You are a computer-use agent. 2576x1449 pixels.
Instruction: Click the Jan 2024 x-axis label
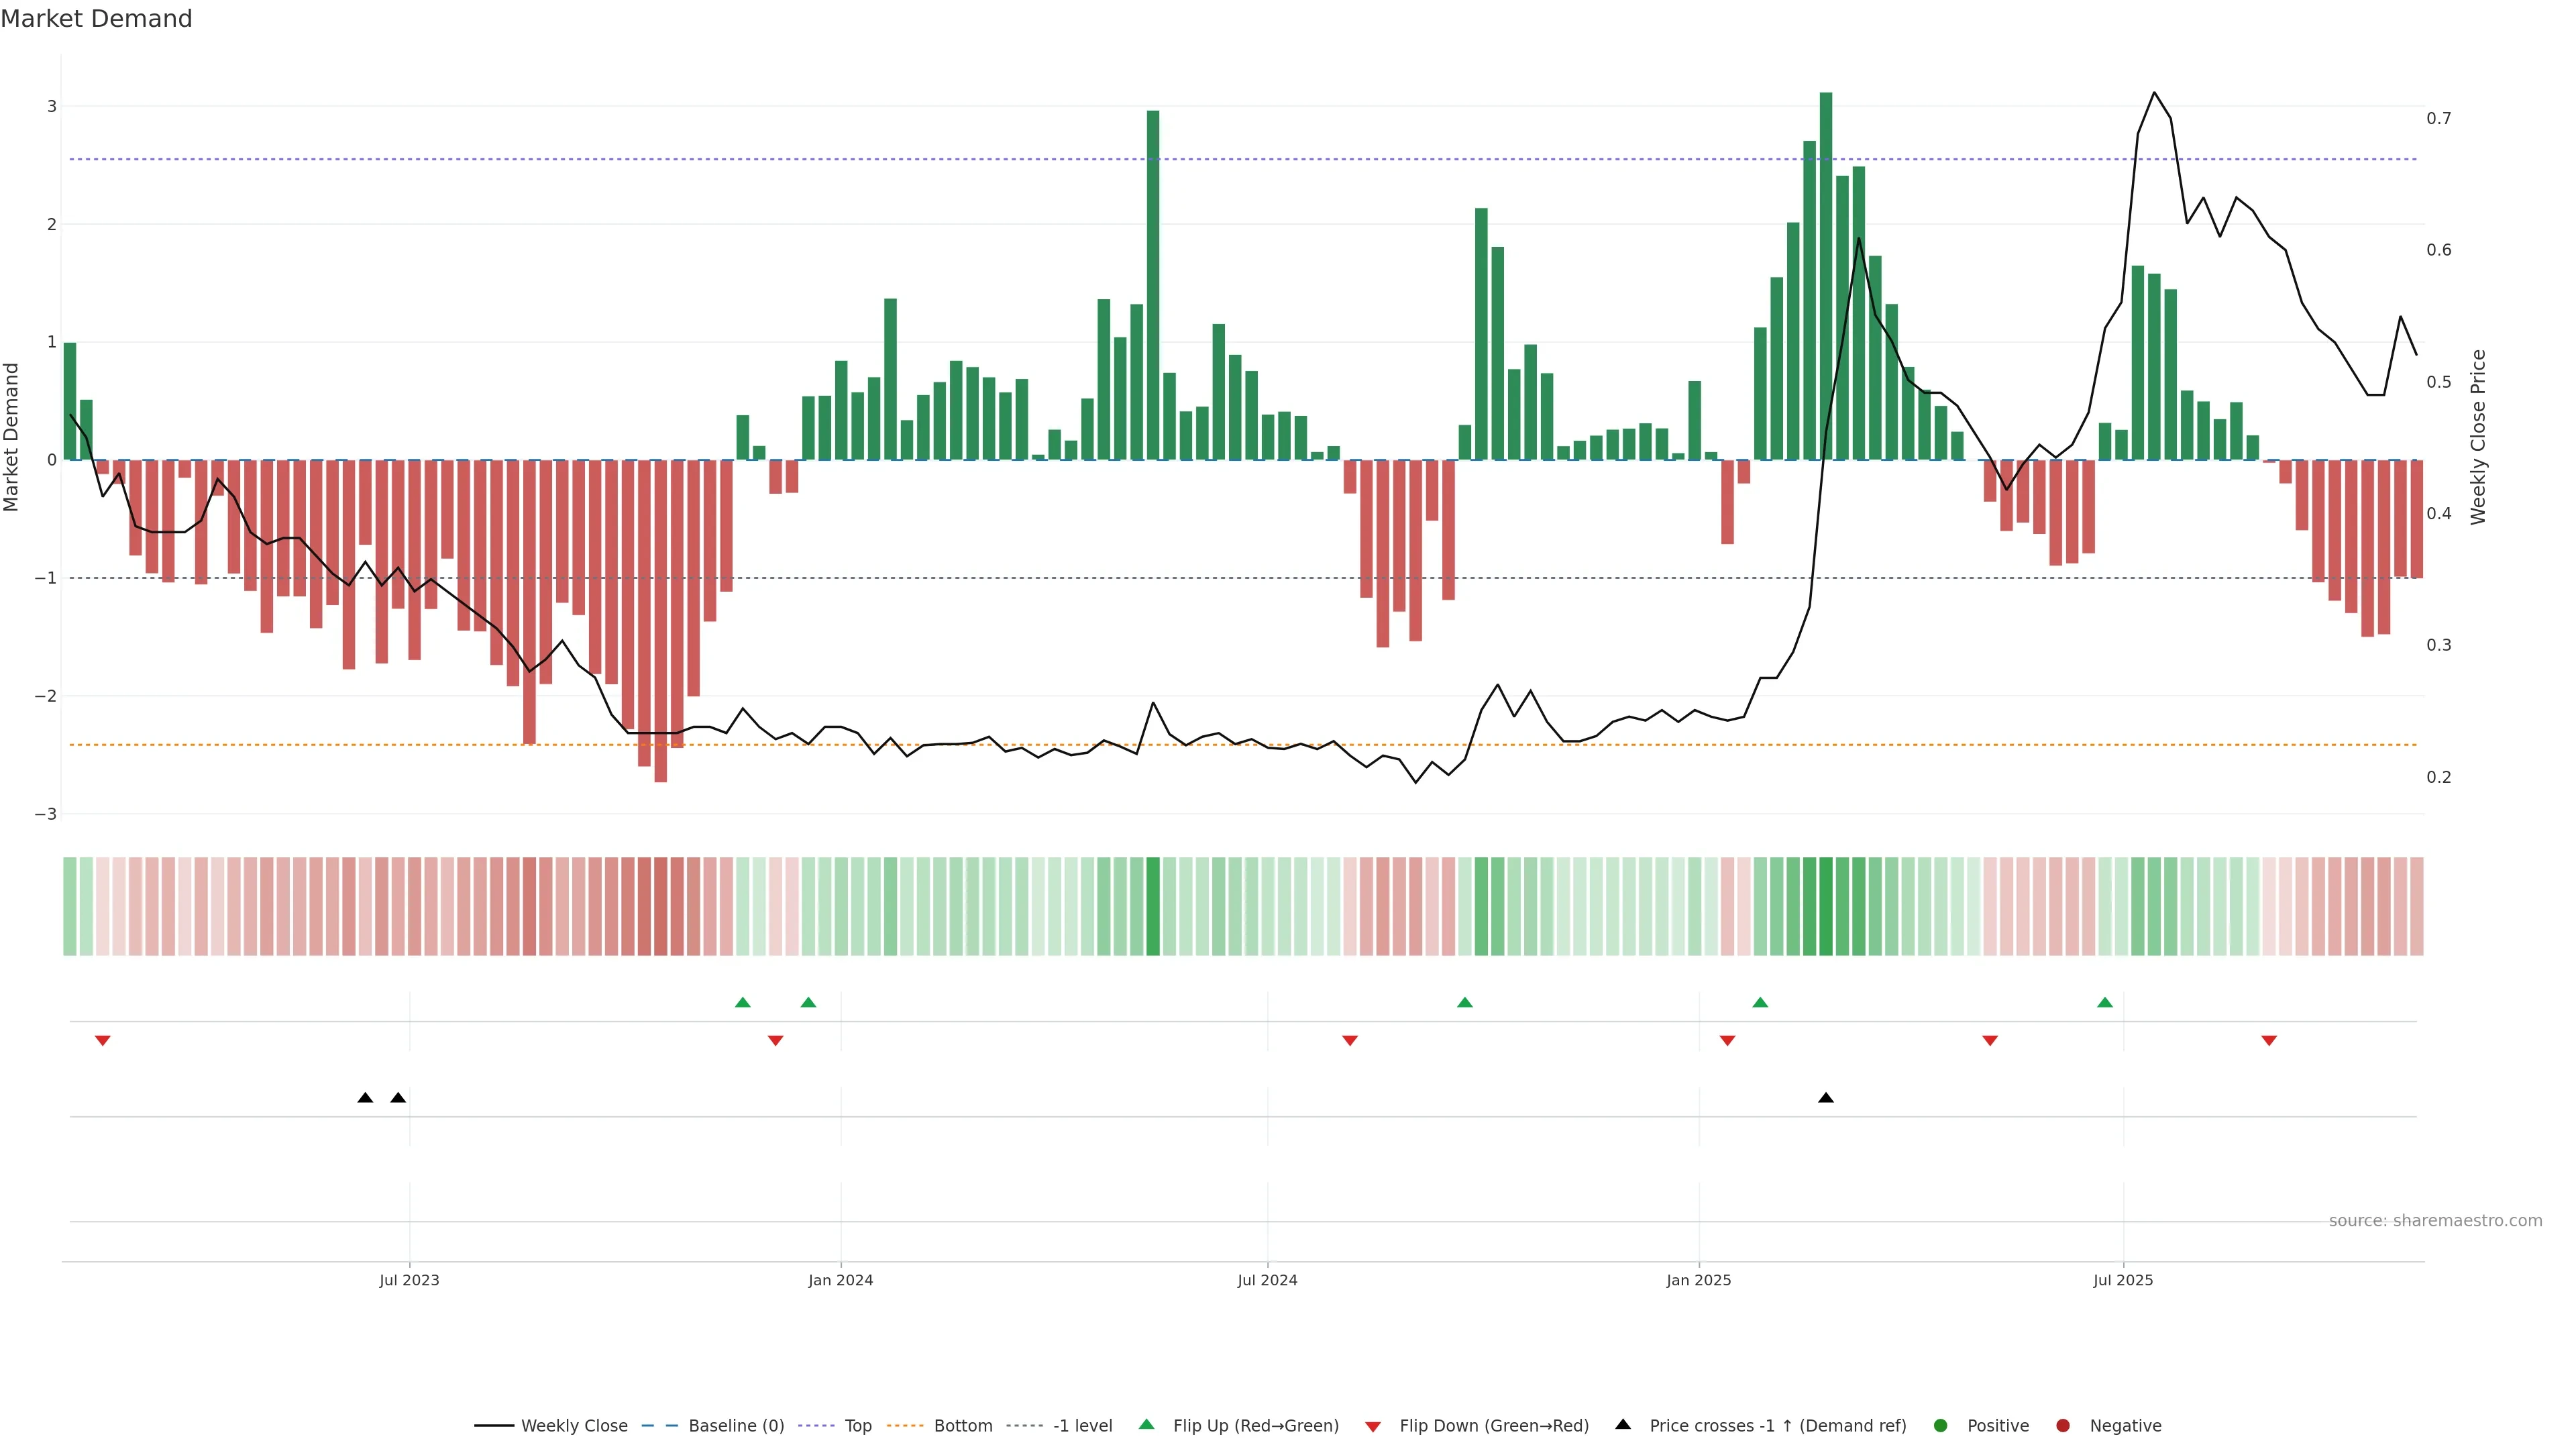[840, 1280]
